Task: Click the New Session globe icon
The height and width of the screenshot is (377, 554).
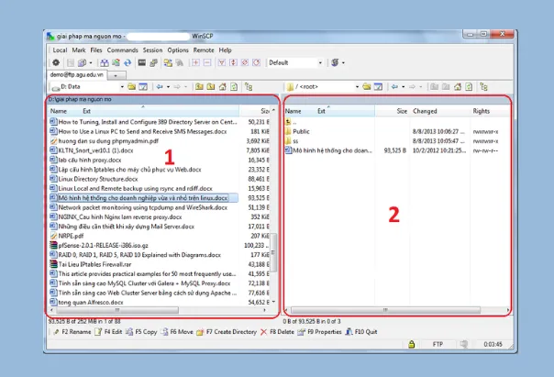Action: pos(335,63)
